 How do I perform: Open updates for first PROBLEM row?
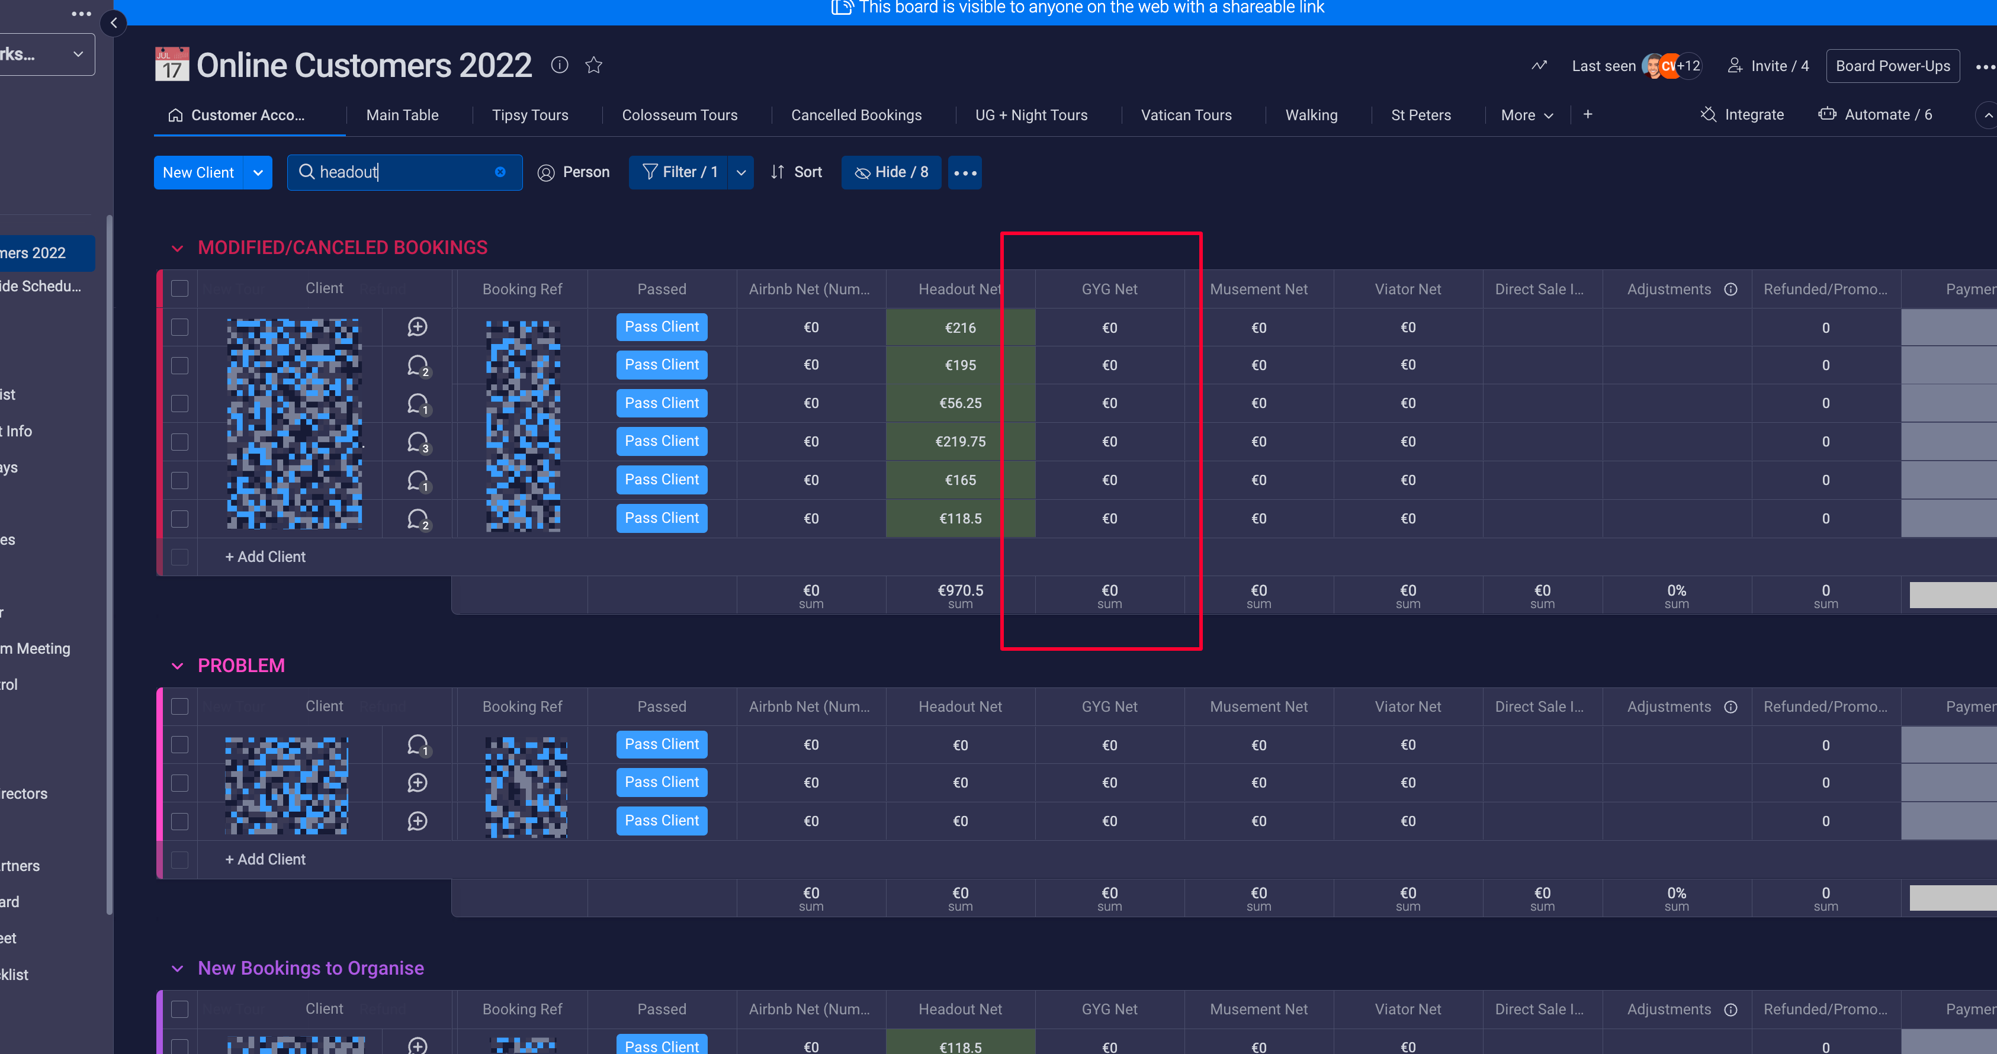[x=418, y=745]
